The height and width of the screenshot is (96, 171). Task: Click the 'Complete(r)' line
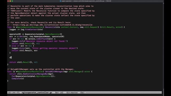click(18, 79)
